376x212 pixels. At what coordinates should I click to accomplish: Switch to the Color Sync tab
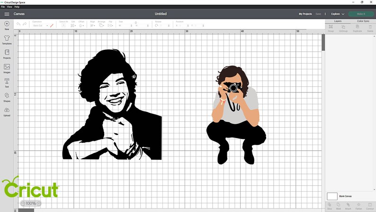(x=363, y=21)
